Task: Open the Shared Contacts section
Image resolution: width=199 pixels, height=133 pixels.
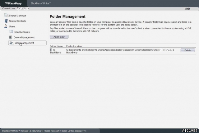Action: 17,21
